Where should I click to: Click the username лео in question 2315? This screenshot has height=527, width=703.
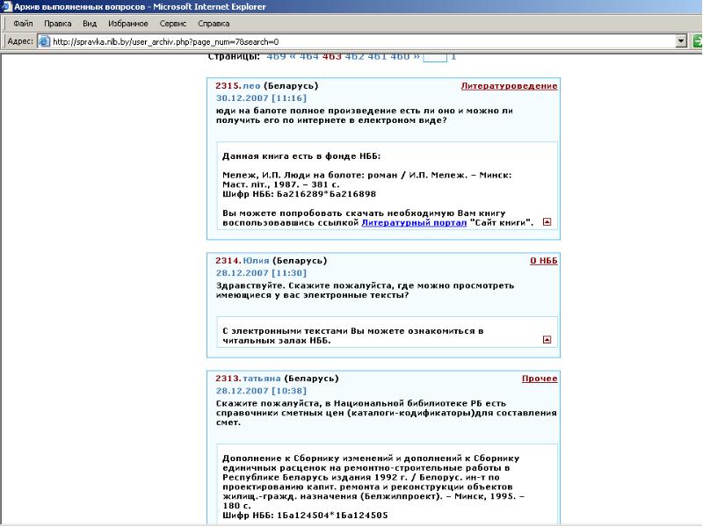[251, 86]
